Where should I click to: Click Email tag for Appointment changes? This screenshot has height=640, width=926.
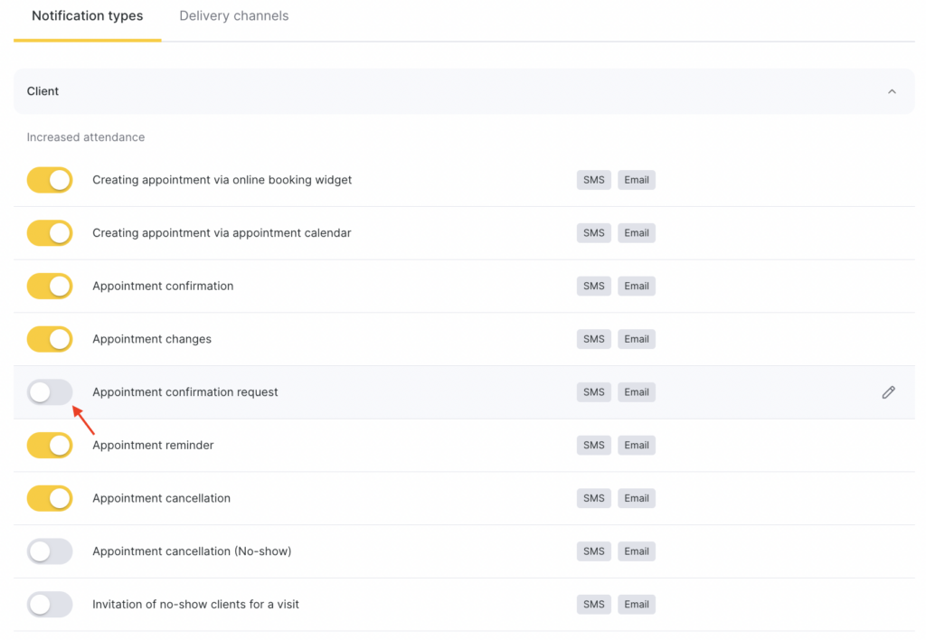[x=637, y=339]
